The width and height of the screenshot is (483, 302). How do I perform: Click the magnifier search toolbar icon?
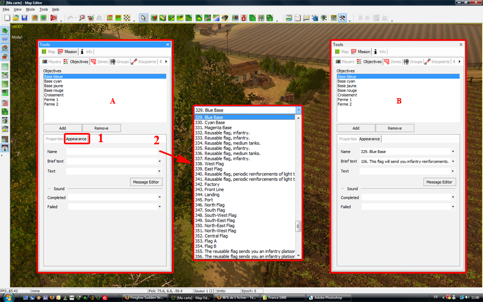click(x=82, y=18)
